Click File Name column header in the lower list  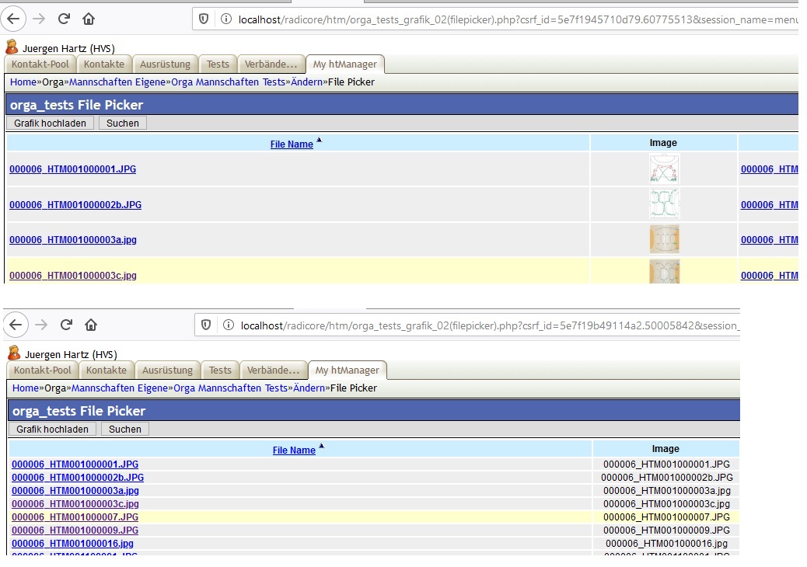(294, 450)
